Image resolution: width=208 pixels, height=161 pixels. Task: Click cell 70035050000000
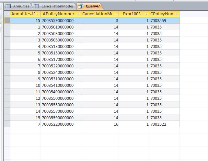pyautogui.click(x=61, y=40)
